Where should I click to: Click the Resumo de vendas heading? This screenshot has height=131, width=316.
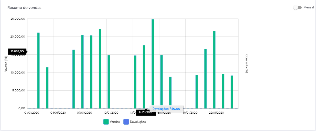(x=24, y=8)
